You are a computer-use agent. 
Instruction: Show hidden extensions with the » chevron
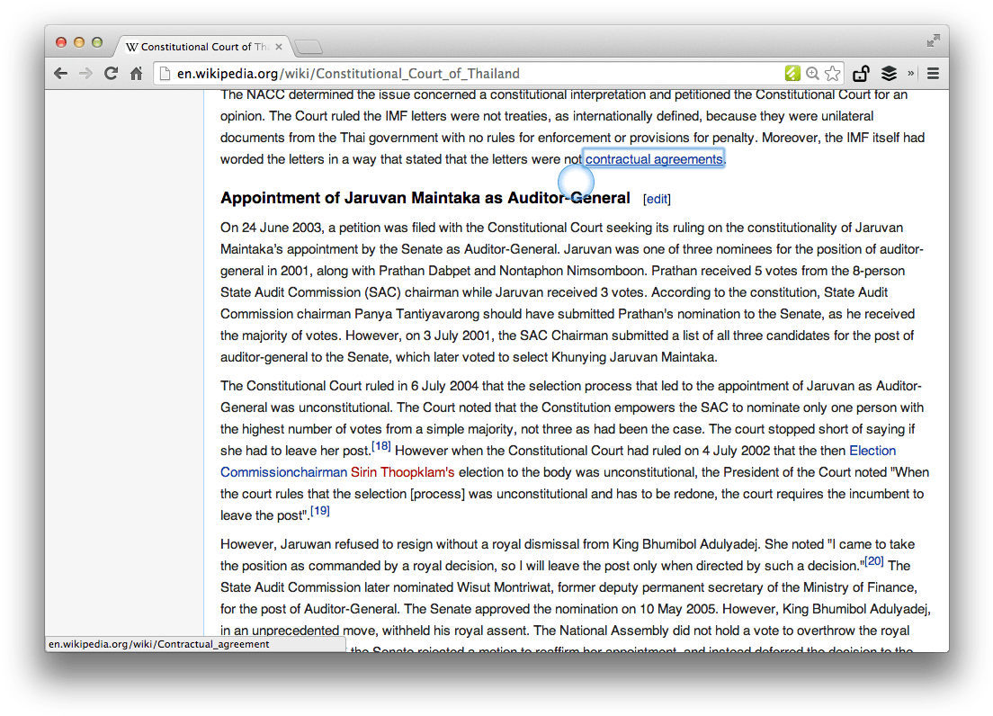[911, 74]
